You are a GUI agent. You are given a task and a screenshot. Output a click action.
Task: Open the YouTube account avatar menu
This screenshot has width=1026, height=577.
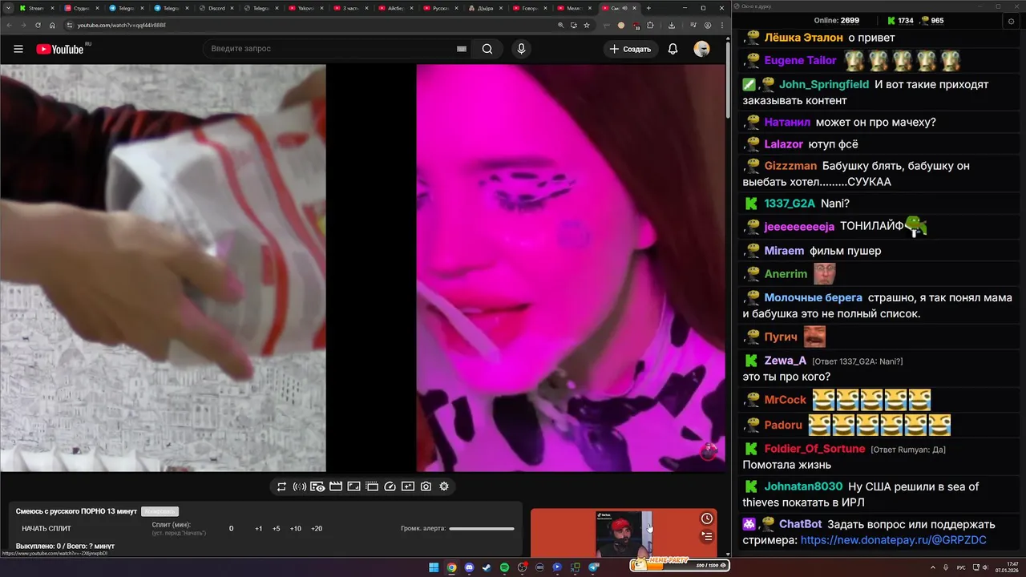pos(702,49)
